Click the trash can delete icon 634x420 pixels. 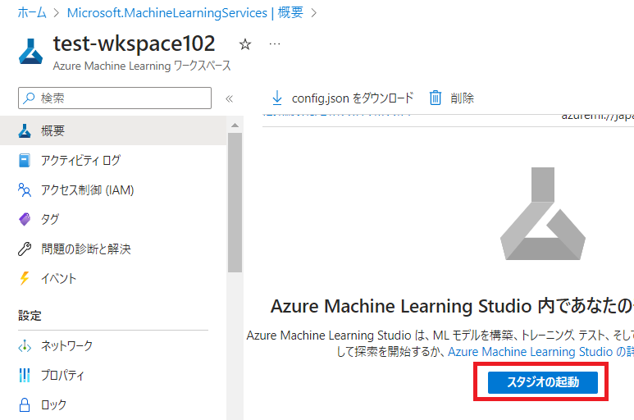click(x=435, y=98)
